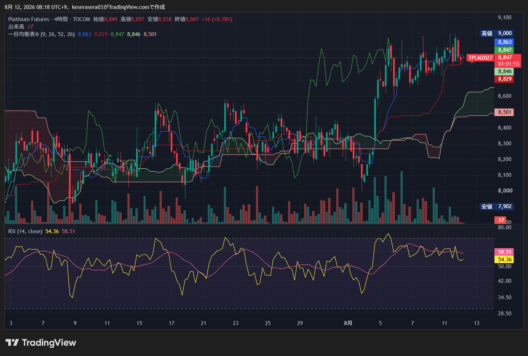Click the pink 8,501 value in Ichimoku legend
528x356 pixels.
point(150,34)
